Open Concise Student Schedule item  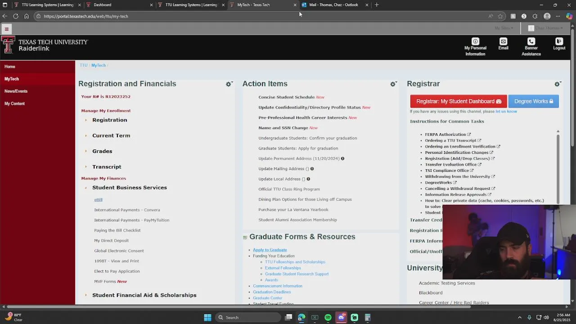coord(286,97)
